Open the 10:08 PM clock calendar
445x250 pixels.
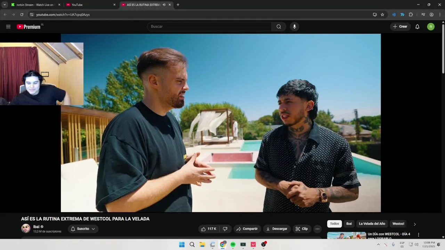pyautogui.click(x=429, y=244)
